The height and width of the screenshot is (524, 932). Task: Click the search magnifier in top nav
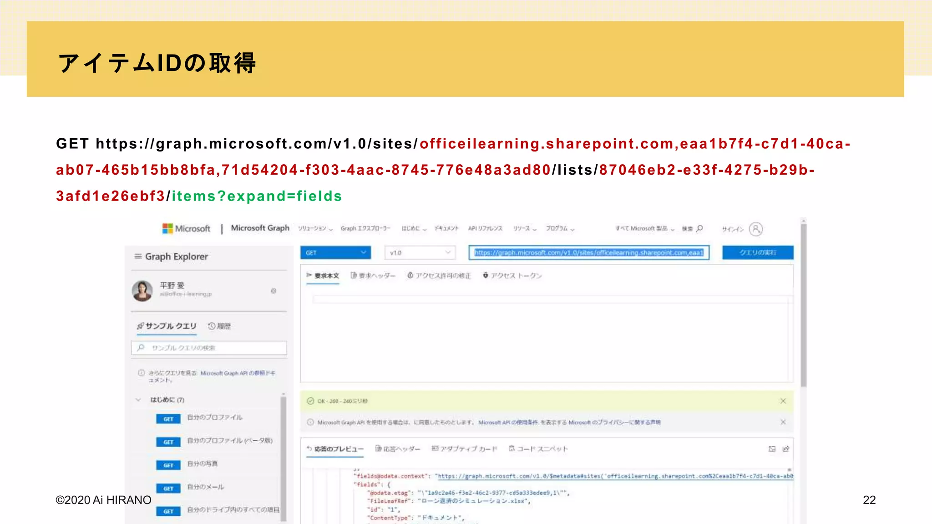point(699,228)
